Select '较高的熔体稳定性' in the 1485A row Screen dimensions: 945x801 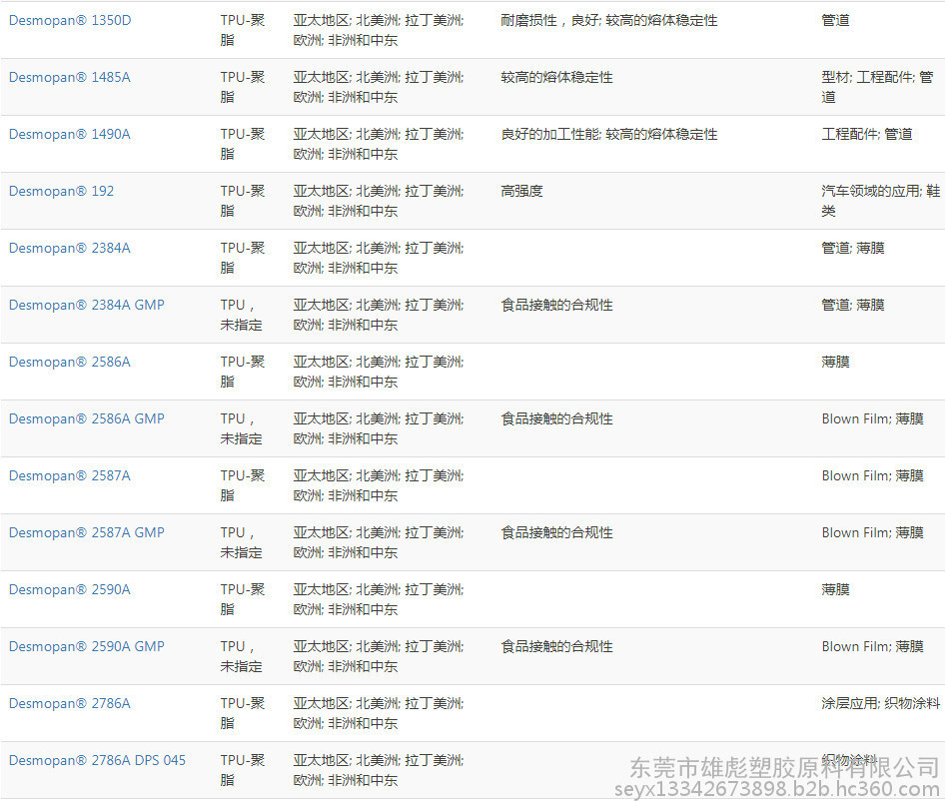[x=556, y=77]
